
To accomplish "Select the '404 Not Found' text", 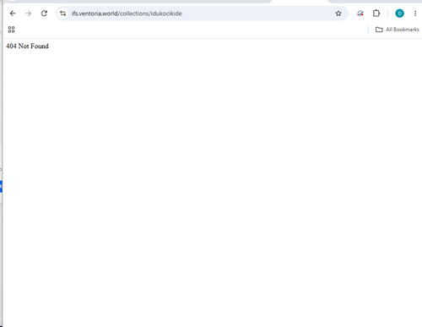I will [27, 46].
